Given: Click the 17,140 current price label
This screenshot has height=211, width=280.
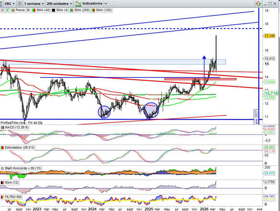Looking at the screenshot, I should pos(269,36).
